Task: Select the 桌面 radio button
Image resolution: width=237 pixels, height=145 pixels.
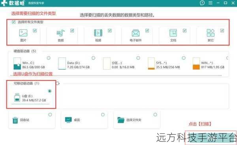Action: 103,114
